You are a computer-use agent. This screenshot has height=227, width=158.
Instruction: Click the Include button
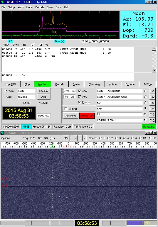[113, 84]
